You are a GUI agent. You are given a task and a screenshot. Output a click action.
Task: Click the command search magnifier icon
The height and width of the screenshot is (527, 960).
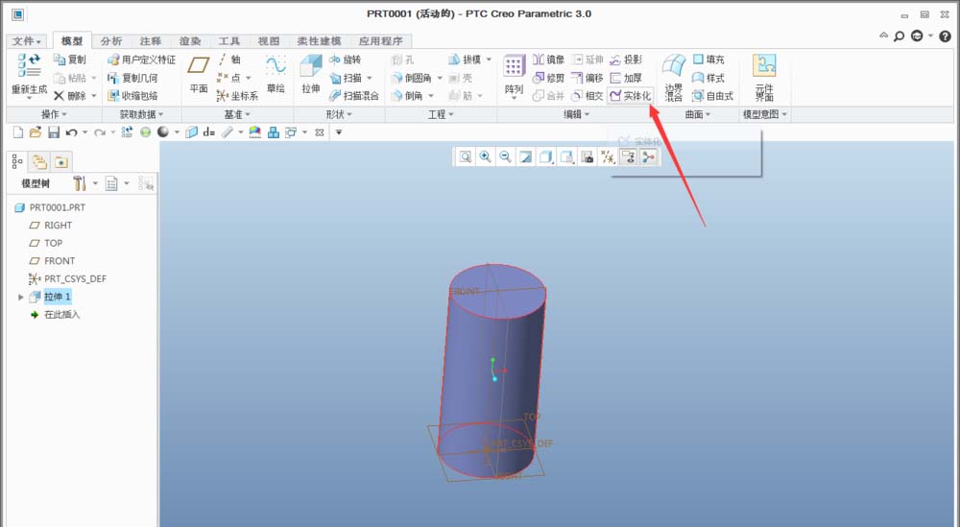[x=899, y=36]
